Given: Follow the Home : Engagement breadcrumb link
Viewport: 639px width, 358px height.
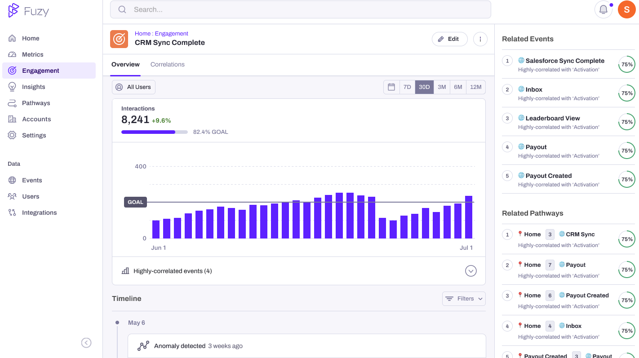Looking at the screenshot, I should pyautogui.click(x=161, y=34).
